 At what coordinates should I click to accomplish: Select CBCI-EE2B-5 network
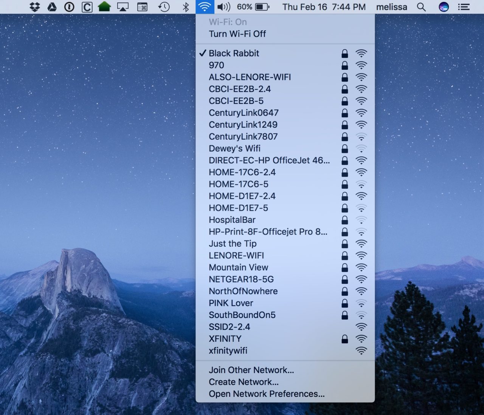(285, 101)
